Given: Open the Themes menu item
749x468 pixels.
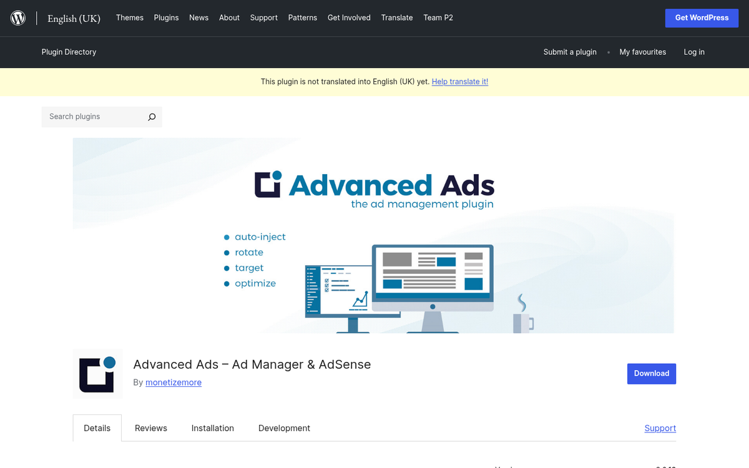Looking at the screenshot, I should tap(129, 17).
